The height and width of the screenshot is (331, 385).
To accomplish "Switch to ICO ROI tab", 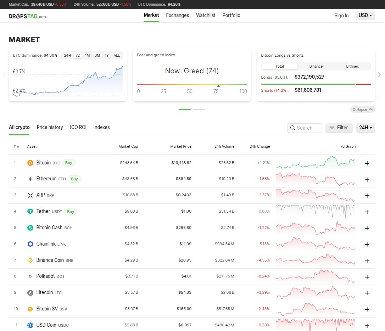I will 78,127.
